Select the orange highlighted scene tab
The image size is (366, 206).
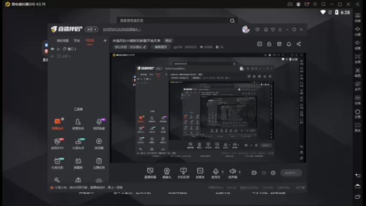coord(90,40)
